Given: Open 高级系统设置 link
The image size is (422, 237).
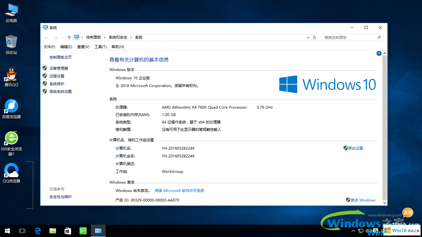Looking at the screenshot, I should 61,92.
